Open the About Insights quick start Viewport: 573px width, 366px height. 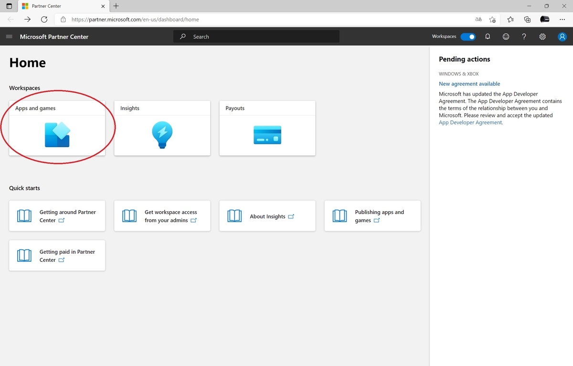pos(267,216)
